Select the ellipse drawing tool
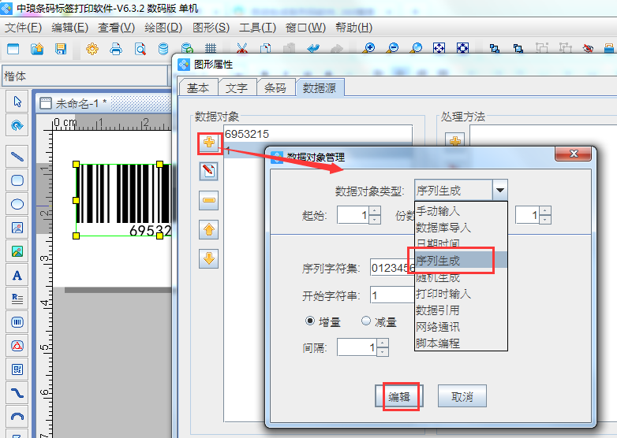The image size is (617, 438). tap(17, 203)
